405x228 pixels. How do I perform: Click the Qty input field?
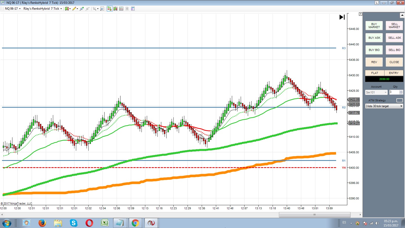click(x=394, y=92)
